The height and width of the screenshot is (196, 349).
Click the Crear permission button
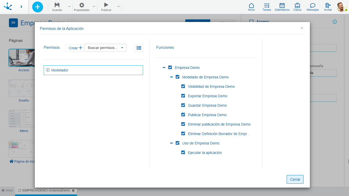click(x=75, y=48)
